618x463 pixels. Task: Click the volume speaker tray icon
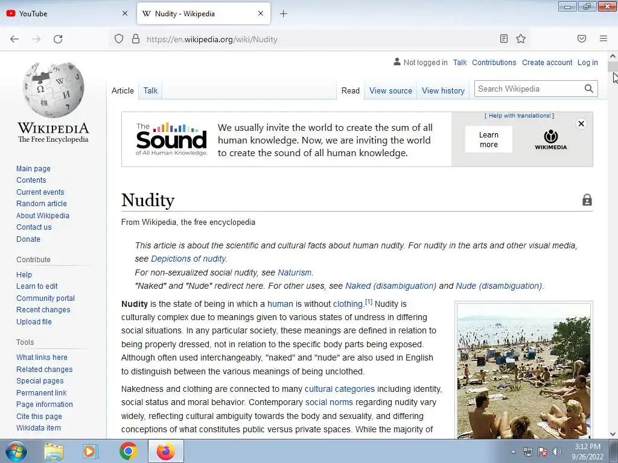point(557,452)
